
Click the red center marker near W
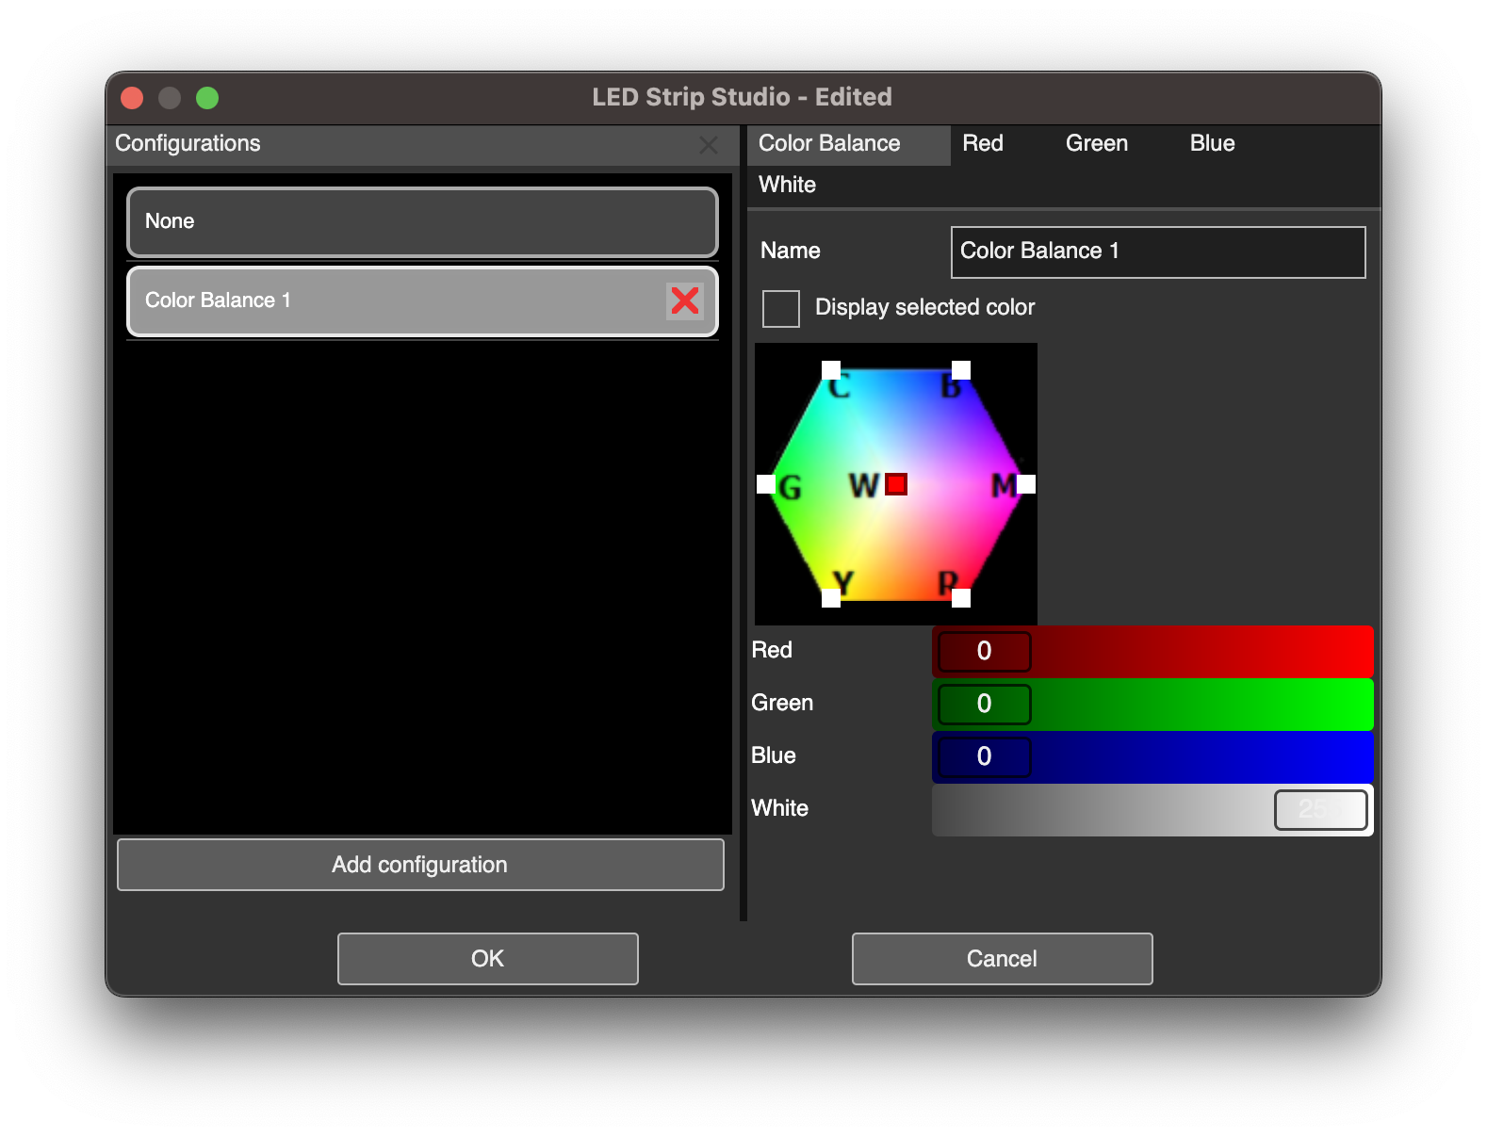[x=896, y=484]
